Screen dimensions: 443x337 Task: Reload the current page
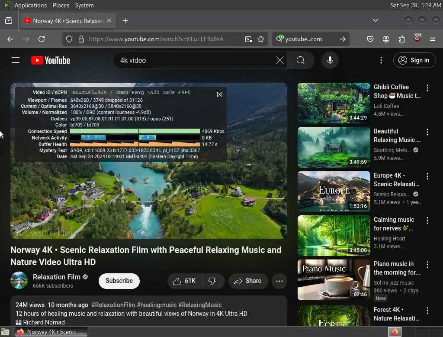[42, 39]
